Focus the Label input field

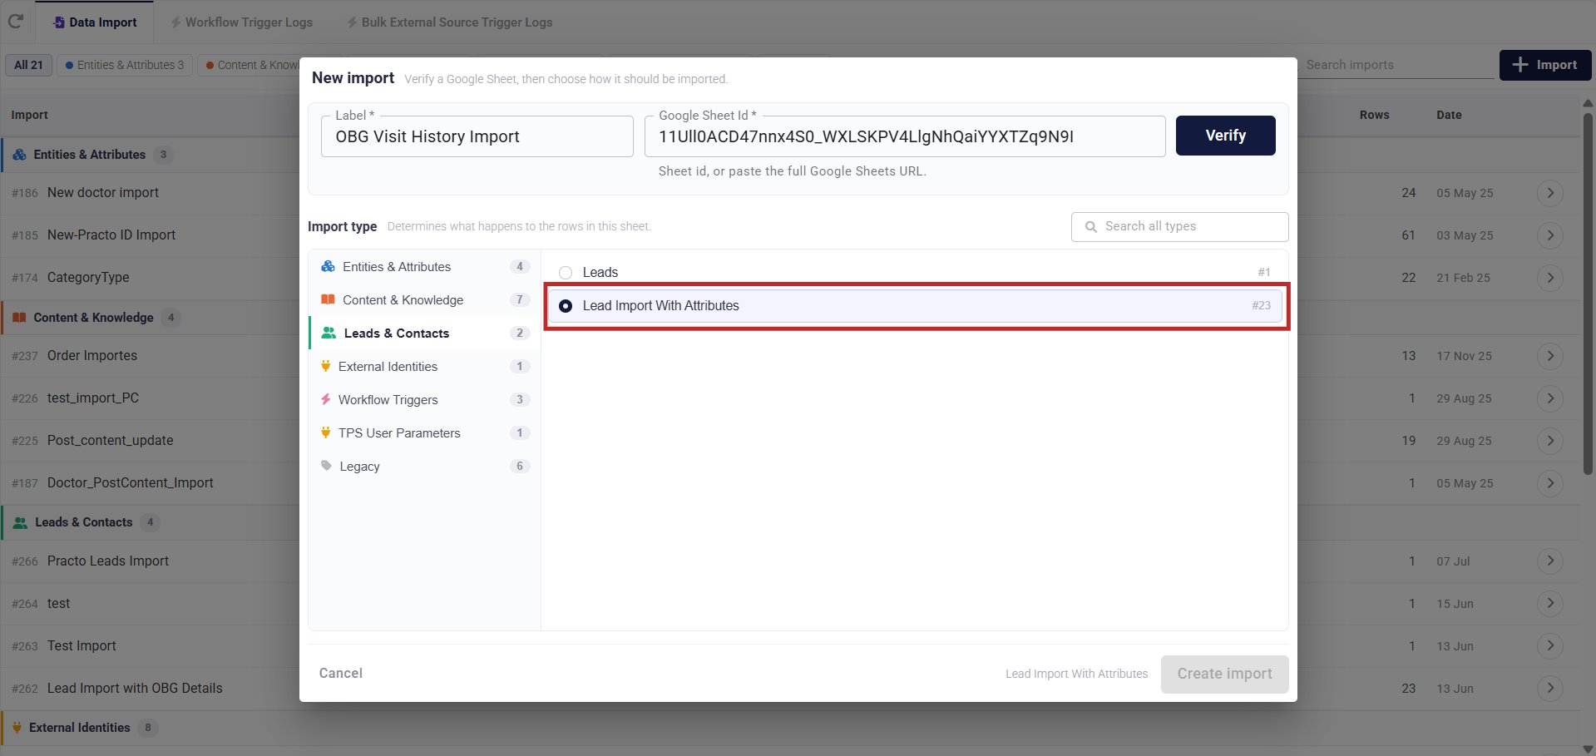coord(477,136)
